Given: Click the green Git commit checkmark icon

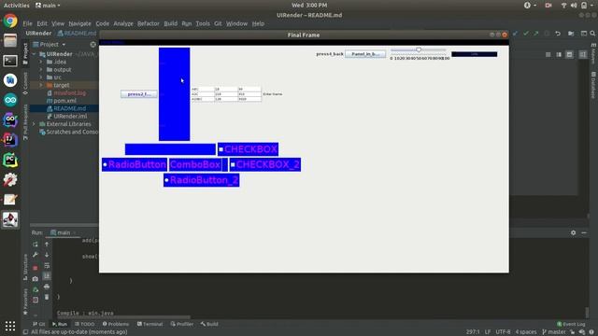Looking at the screenshot, I should (526, 34).
